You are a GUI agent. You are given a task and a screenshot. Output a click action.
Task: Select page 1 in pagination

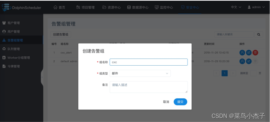click(x=224, y=73)
